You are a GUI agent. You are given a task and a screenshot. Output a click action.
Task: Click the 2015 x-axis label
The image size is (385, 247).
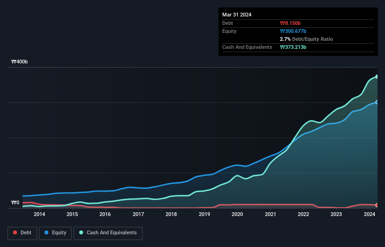click(72, 214)
